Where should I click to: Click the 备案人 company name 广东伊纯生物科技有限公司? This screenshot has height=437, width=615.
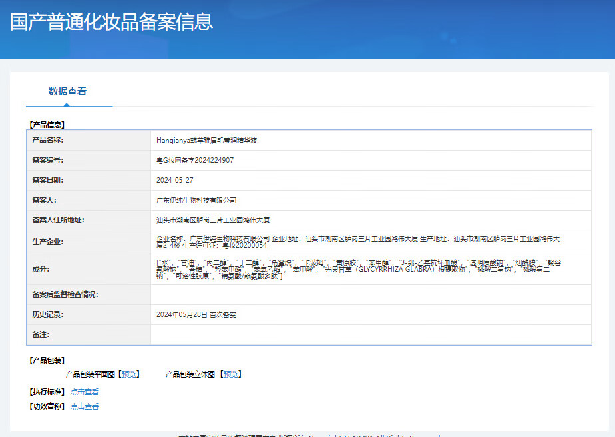196,200
